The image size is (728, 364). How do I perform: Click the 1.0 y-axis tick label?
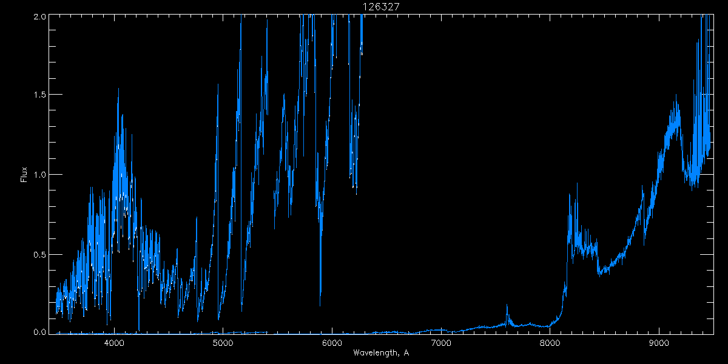pos(39,175)
